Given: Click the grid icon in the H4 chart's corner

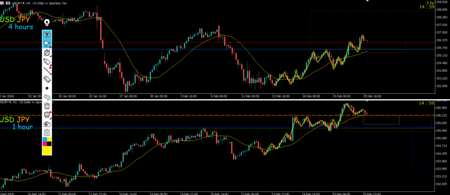Looking at the screenshot, I should click(3, 4).
